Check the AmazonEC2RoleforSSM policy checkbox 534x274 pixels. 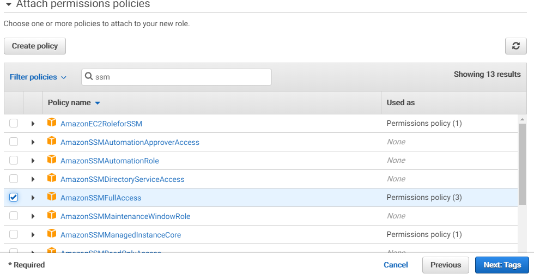pos(14,123)
